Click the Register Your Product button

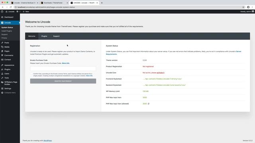(x=63, y=81)
